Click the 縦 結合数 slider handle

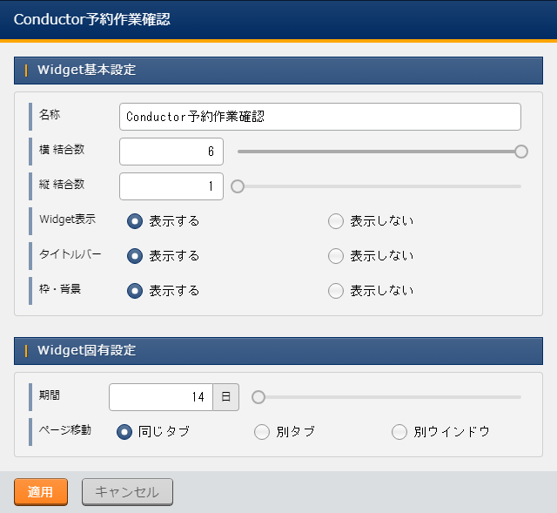click(x=238, y=186)
